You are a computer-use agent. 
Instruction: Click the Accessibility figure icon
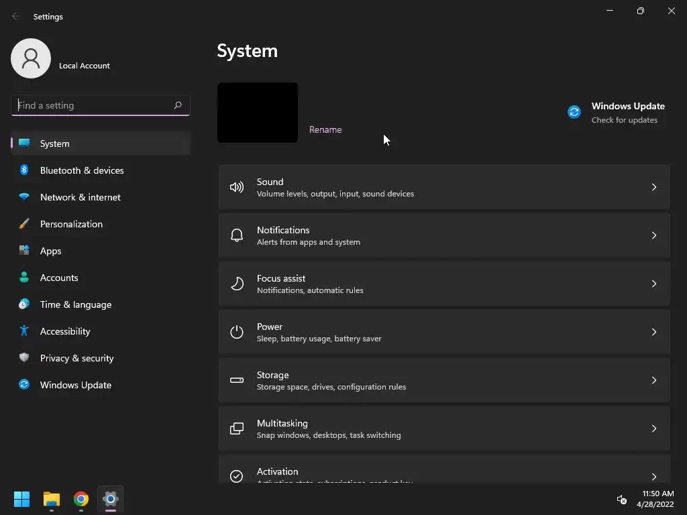pos(24,331)
